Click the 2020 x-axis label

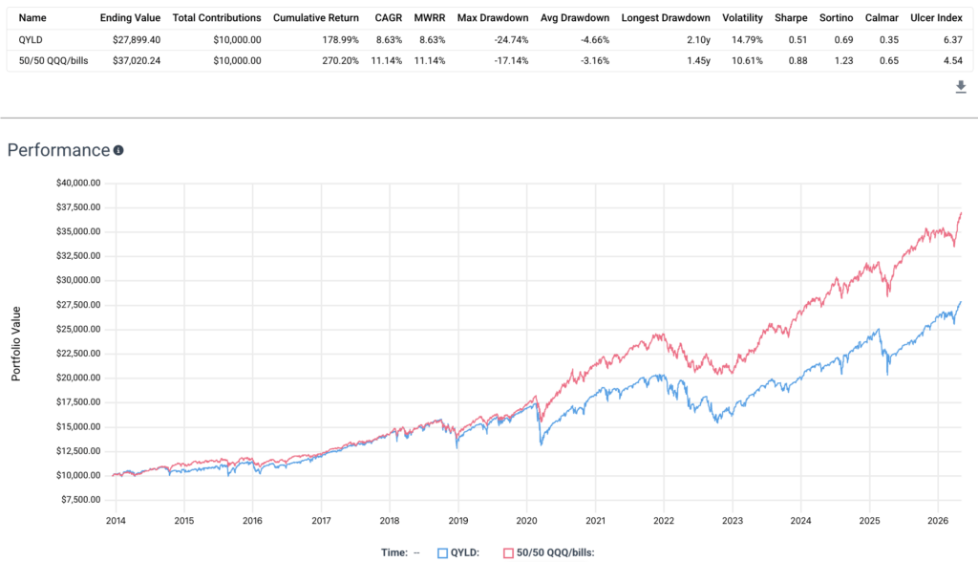tap(526, 521)
